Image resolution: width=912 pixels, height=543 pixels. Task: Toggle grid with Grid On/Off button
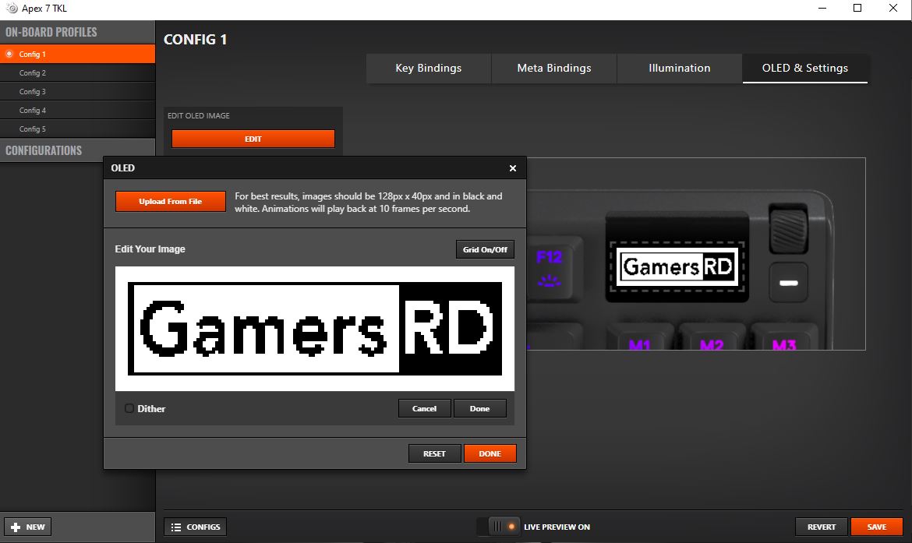(485, 249)
